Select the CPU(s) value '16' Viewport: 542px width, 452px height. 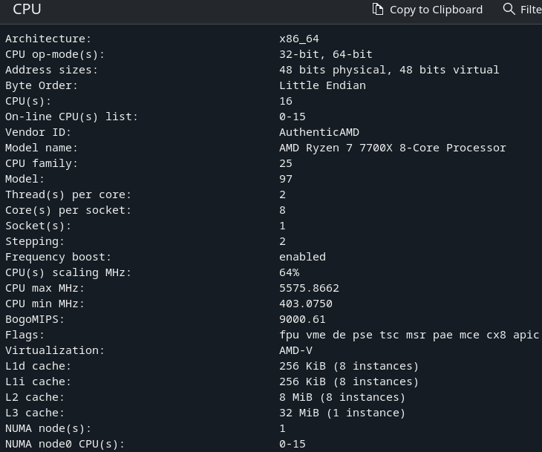click(x=286, y=101)
